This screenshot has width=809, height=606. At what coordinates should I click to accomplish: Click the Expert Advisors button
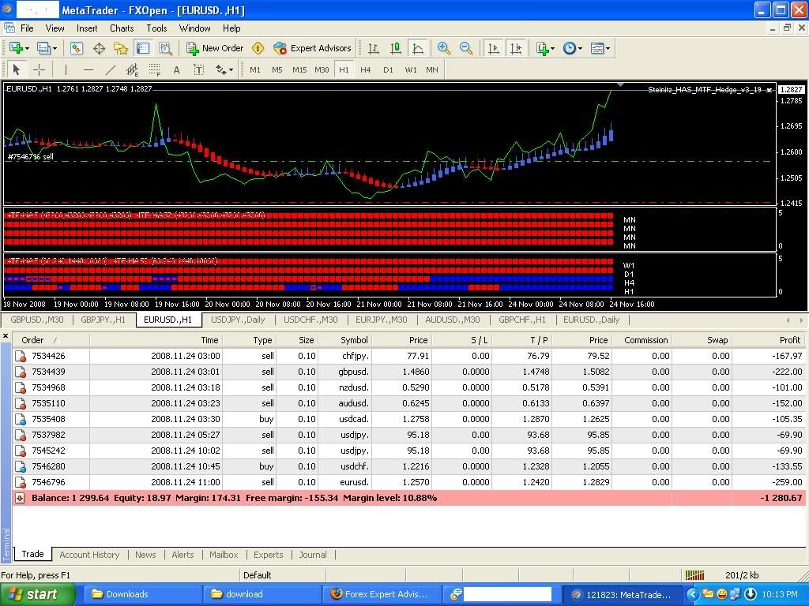312,48
